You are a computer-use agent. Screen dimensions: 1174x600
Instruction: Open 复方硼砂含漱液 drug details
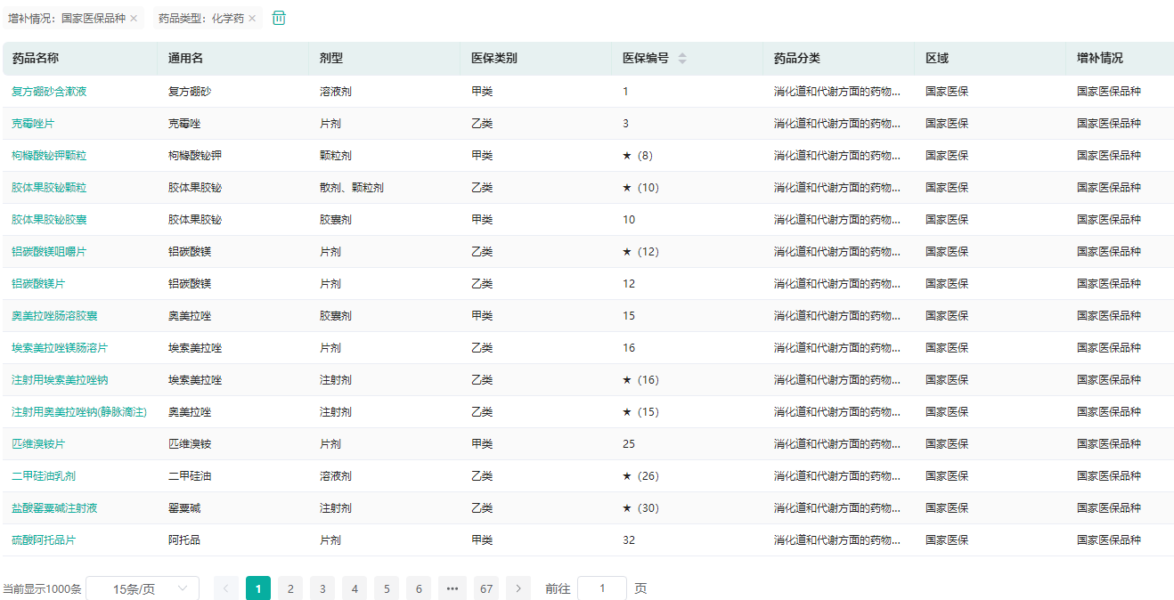click(49, 92)
